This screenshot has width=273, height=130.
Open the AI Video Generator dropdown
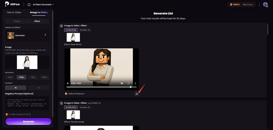(43, 4)
